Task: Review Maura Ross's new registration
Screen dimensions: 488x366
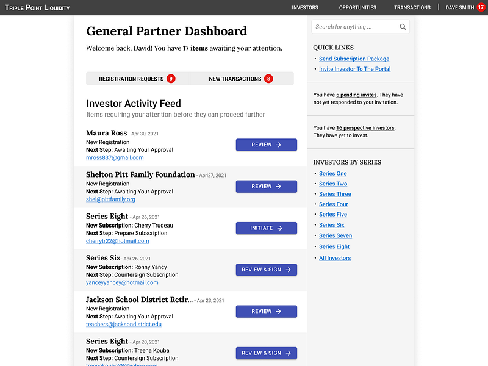Action: (x=266, y=145)
